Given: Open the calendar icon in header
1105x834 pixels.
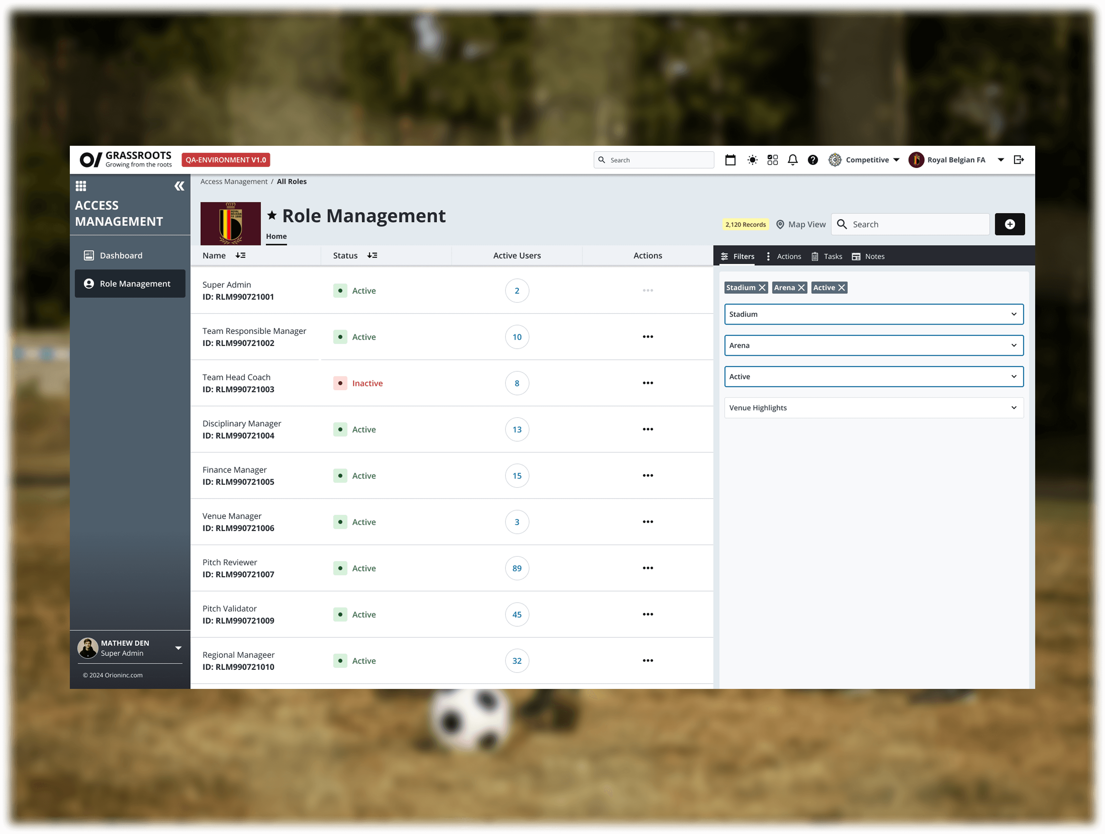Looking at the screenshot, I should pos(730,160).
